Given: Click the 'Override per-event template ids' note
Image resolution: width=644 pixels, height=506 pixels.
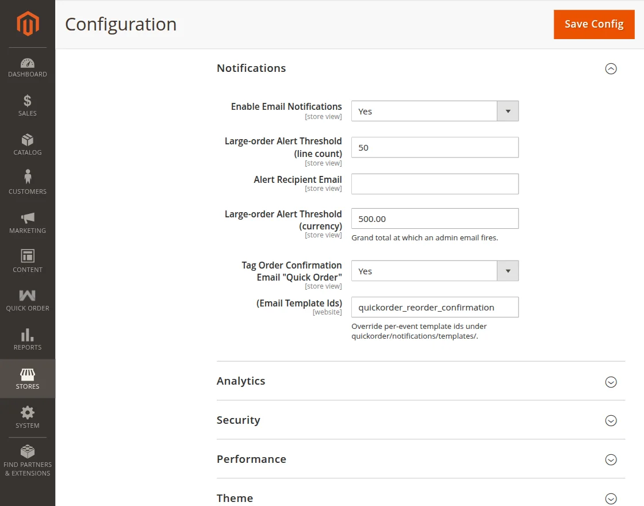Looking at the screenshot, I should tap(419, 331).
